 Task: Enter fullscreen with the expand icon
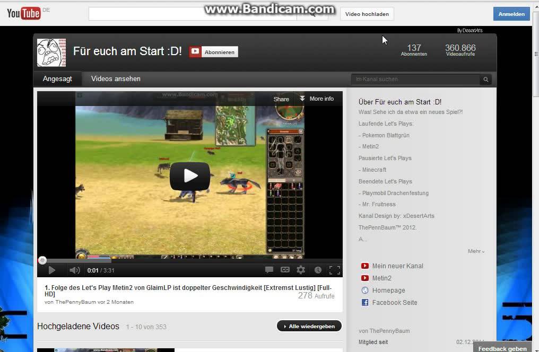[334, 270]
